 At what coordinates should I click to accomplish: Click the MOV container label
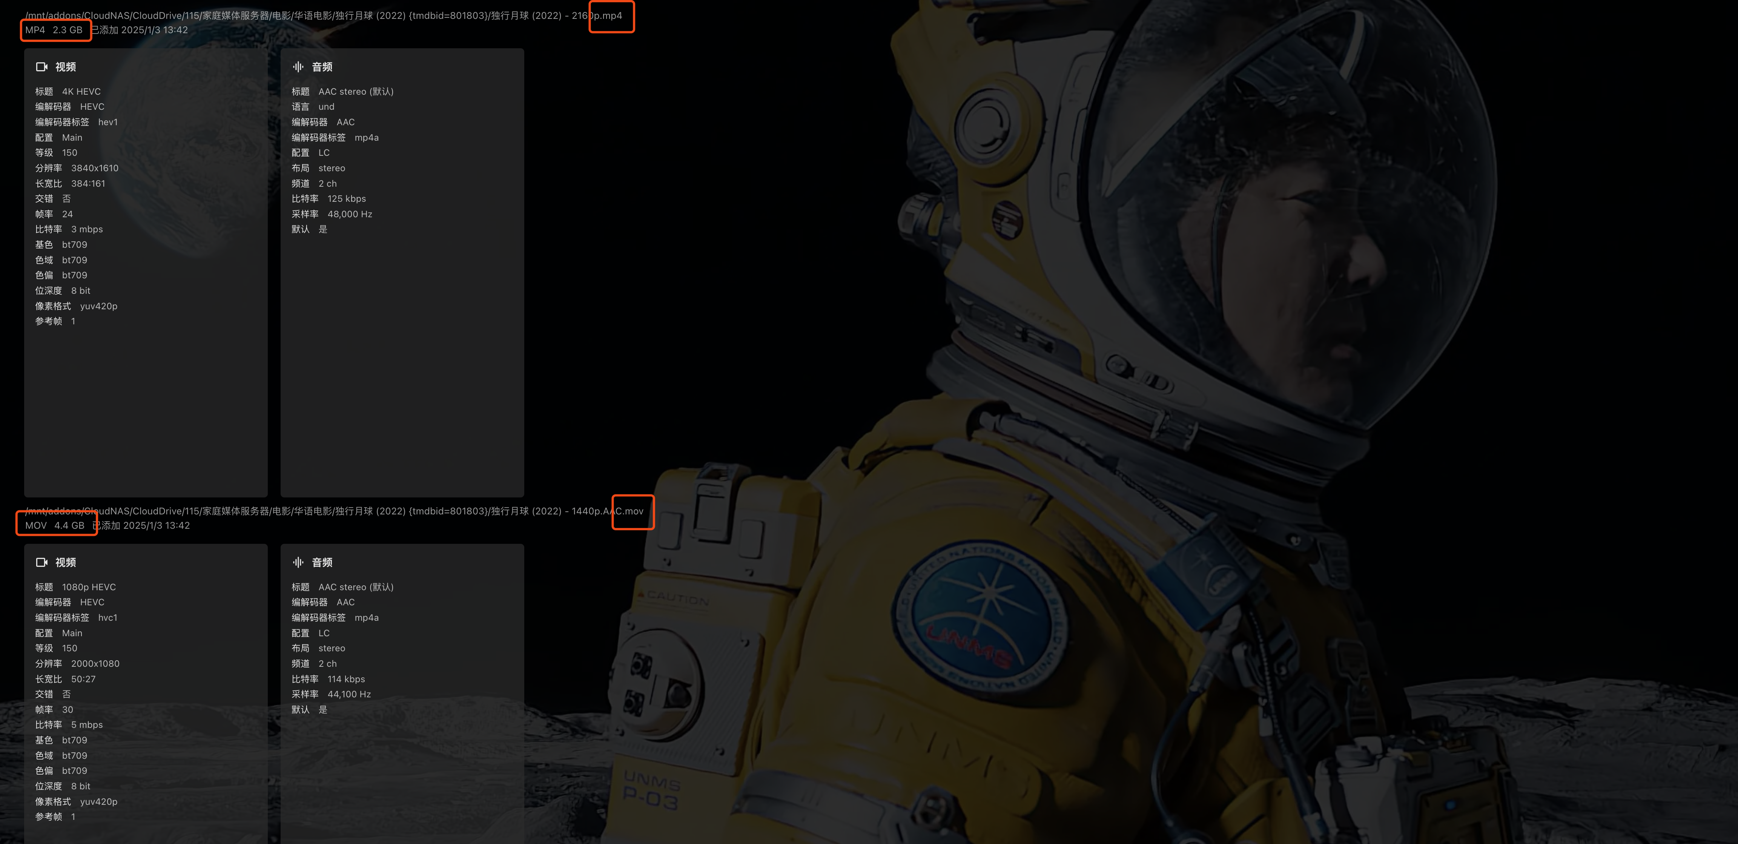(x=36, y=526)
